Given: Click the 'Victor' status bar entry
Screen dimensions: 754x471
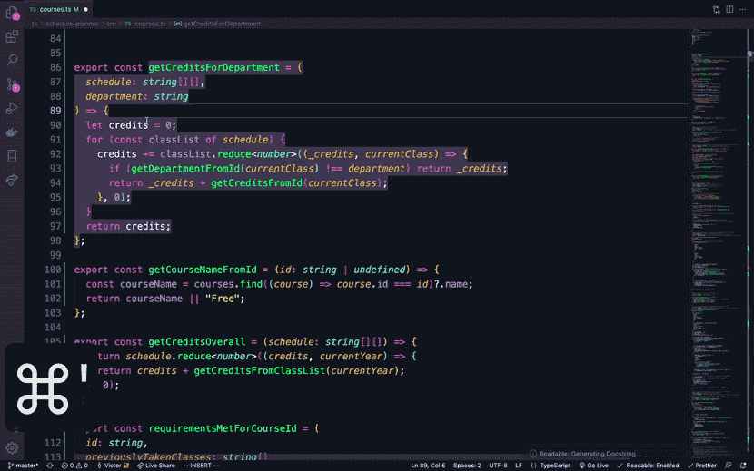Looking at the screenshot, I should click(x=113, y=466).
